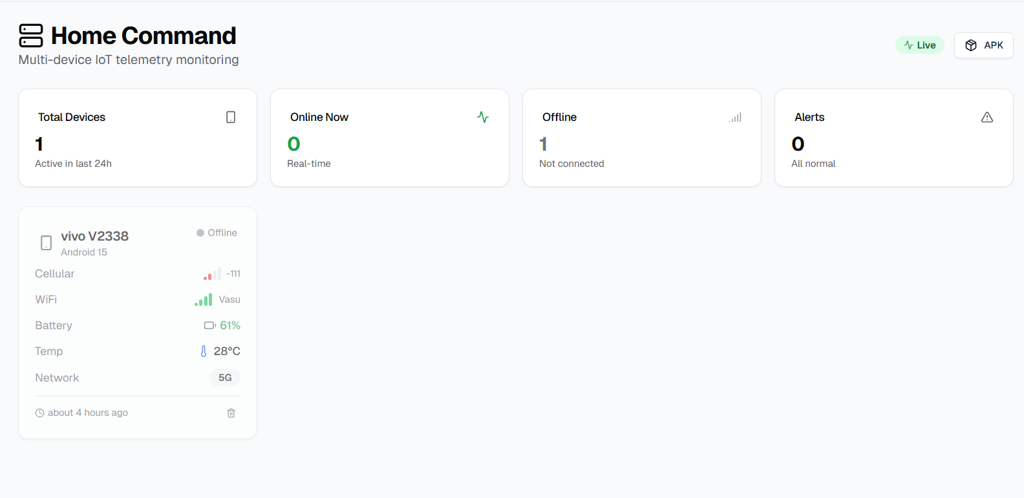1024x498 pixels.
Task: Click the thermometer icon beside 28°C
Action: [204, 351]
